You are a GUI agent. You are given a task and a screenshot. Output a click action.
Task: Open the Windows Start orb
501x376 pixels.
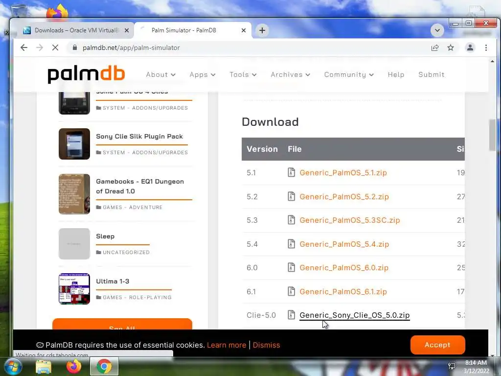pos(13,366)
